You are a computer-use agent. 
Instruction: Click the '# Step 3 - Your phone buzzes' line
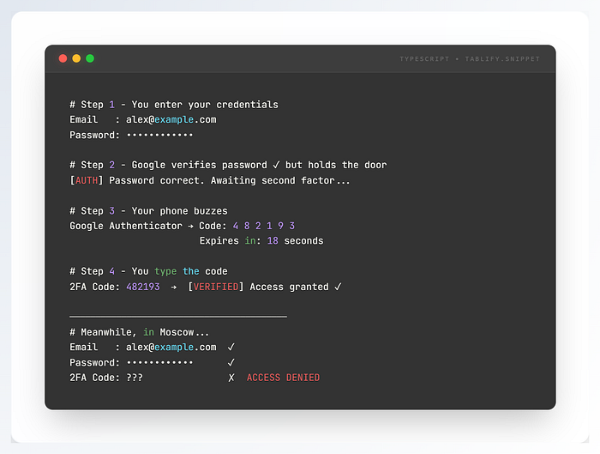pos(148,211)
